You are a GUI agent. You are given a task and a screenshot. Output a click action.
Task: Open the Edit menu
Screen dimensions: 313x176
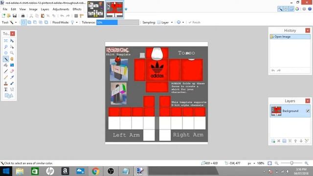coord(13,9)
